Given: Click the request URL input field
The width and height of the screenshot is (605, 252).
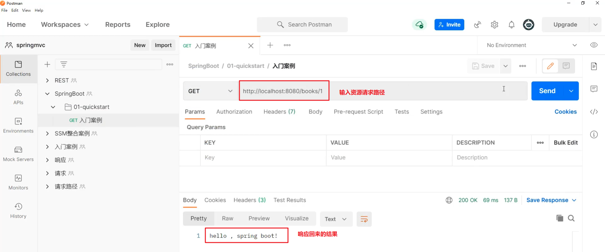Looking at the screenshot, I should pos(383,91).
